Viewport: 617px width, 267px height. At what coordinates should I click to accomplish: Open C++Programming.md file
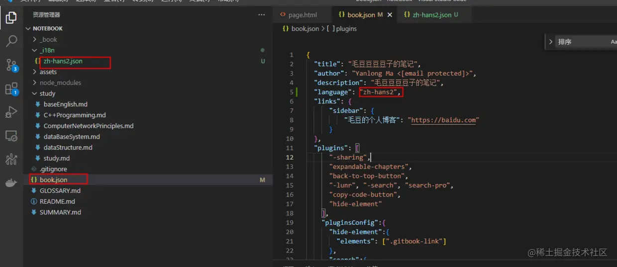click(75, 115)
